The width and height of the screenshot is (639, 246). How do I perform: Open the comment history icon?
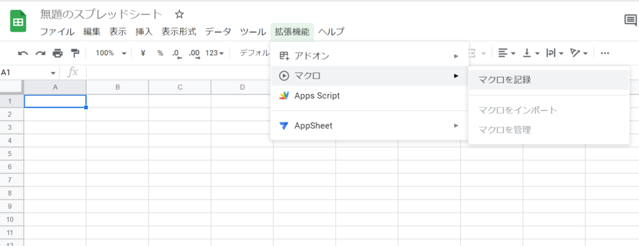coord(630,21)
